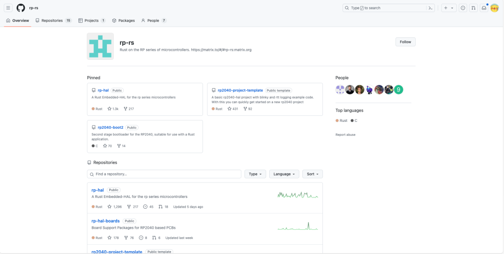The height and width of the screenshot is (254, 504).
Task: Click the 1,296 stargazers in rp-hal row
Action: click(x=115, y=207)
